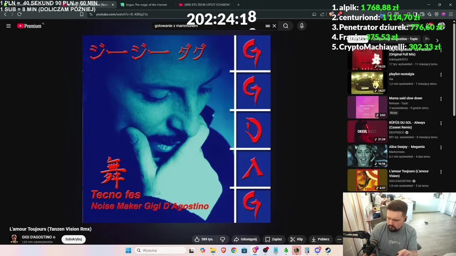456x256 pixels.
Task: Click the DEEPDISCO channel name
Action: click(x=397, y=132)
